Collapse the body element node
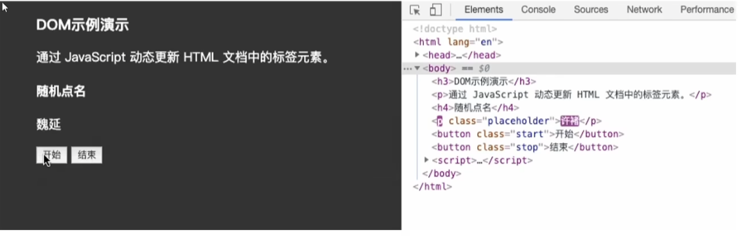The image size is (743, 237). pos(417,68)
